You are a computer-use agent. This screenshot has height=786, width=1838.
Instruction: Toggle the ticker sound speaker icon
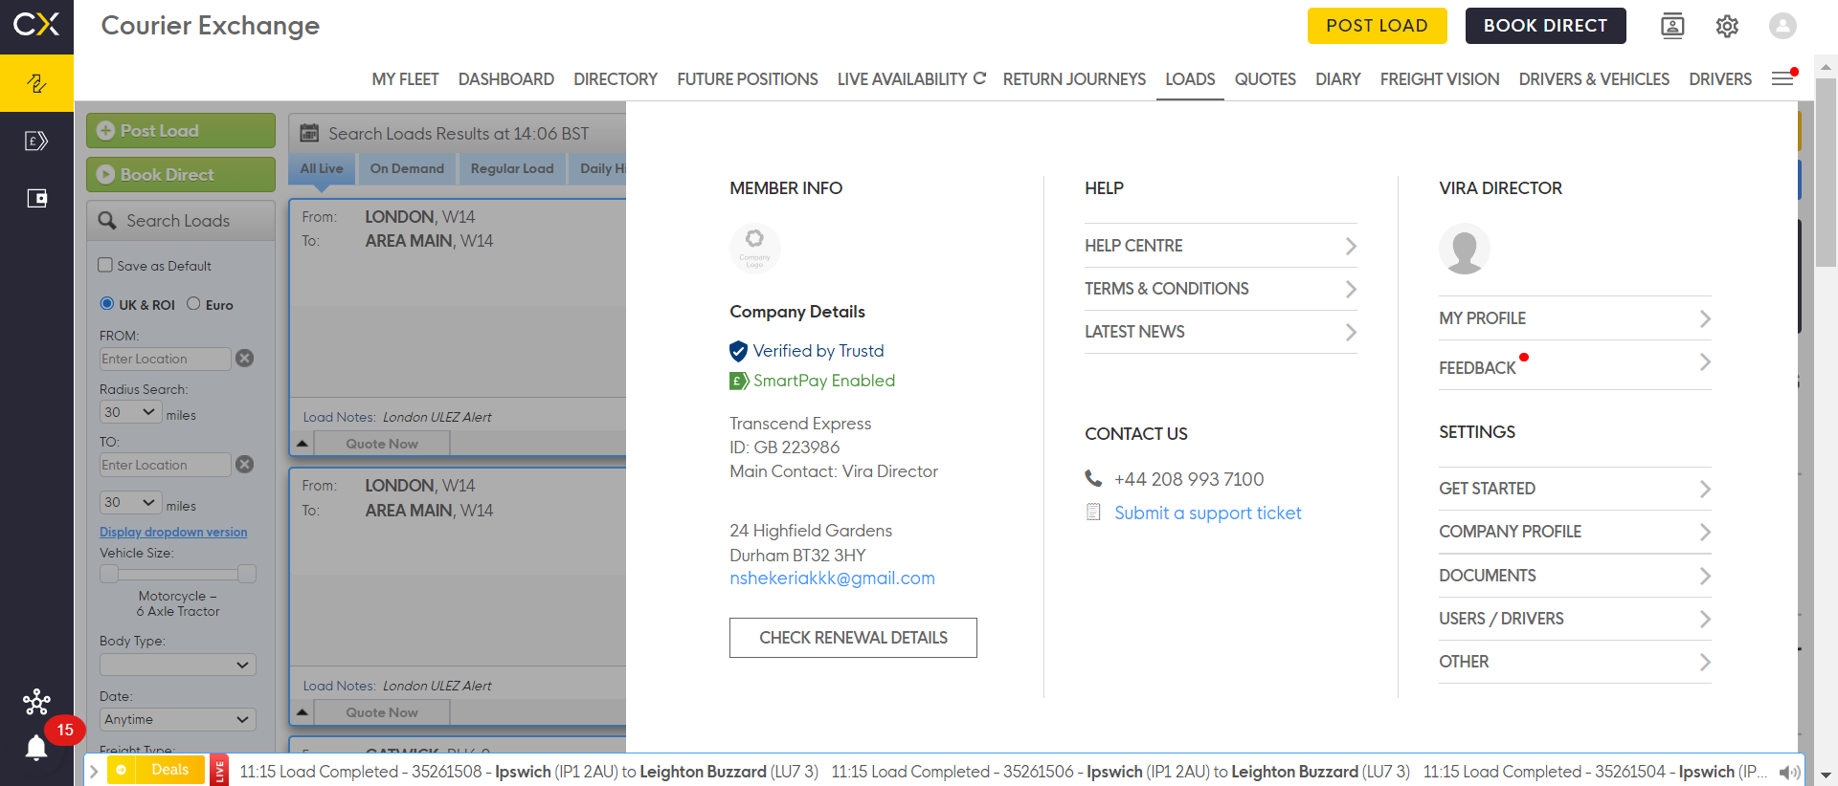[x=1789, y=772]
